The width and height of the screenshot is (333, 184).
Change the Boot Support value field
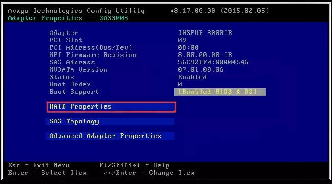click(x=220, y=92)
